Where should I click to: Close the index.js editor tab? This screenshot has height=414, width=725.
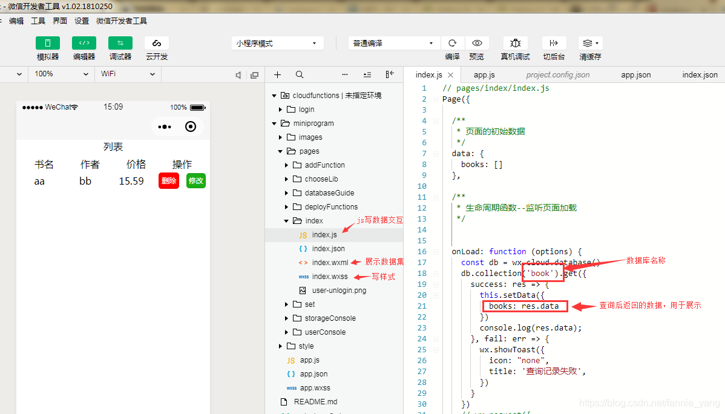coord(450,75)
